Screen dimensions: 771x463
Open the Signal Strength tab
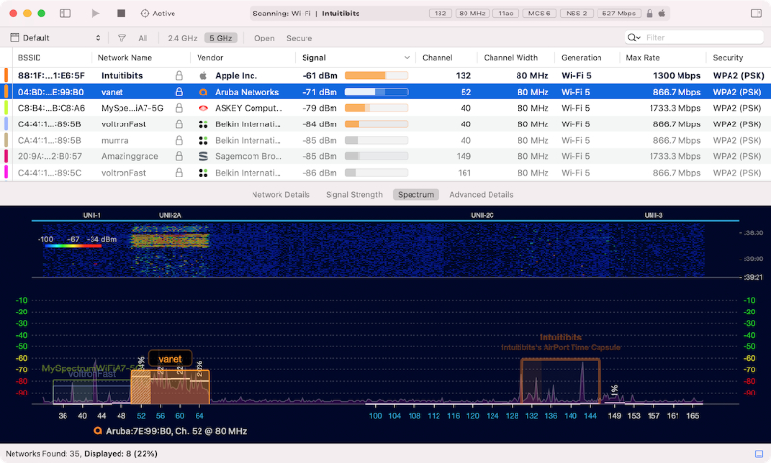click(x=354, y=194)
